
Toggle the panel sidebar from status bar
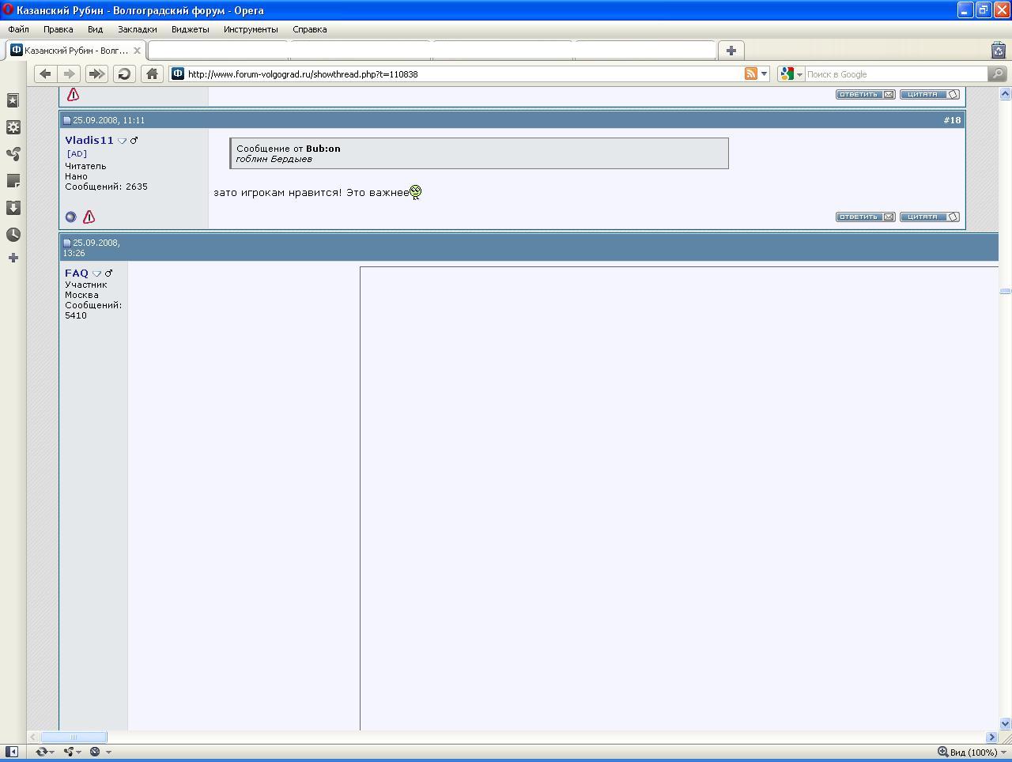pyautogui.click(x=12, y=752)
